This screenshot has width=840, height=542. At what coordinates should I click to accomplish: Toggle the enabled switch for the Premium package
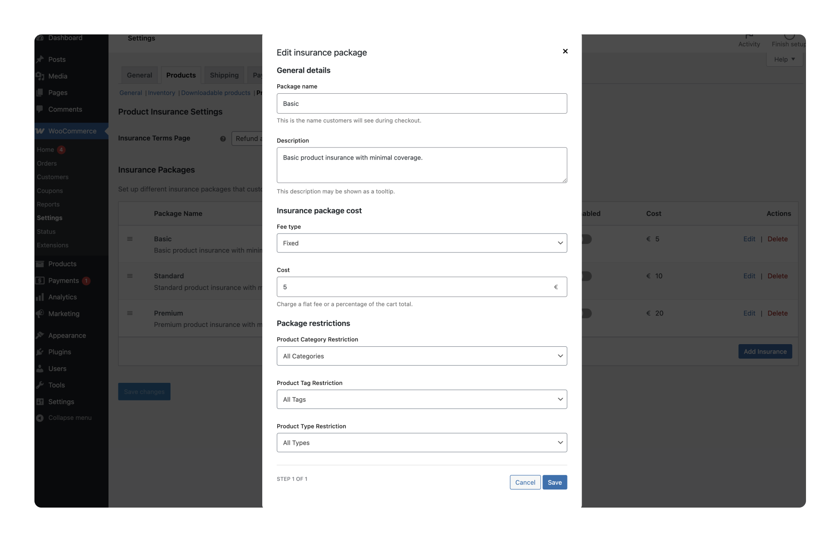pyautogui.click(x=586, y=313)
